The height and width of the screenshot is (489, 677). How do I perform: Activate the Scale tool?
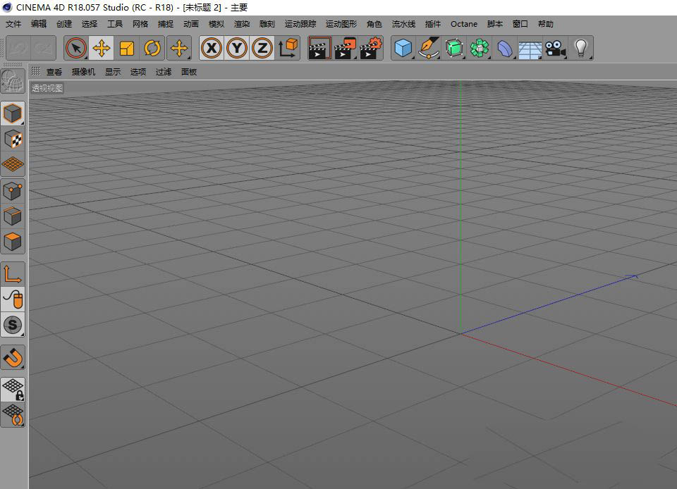click(x=127, y=49)
